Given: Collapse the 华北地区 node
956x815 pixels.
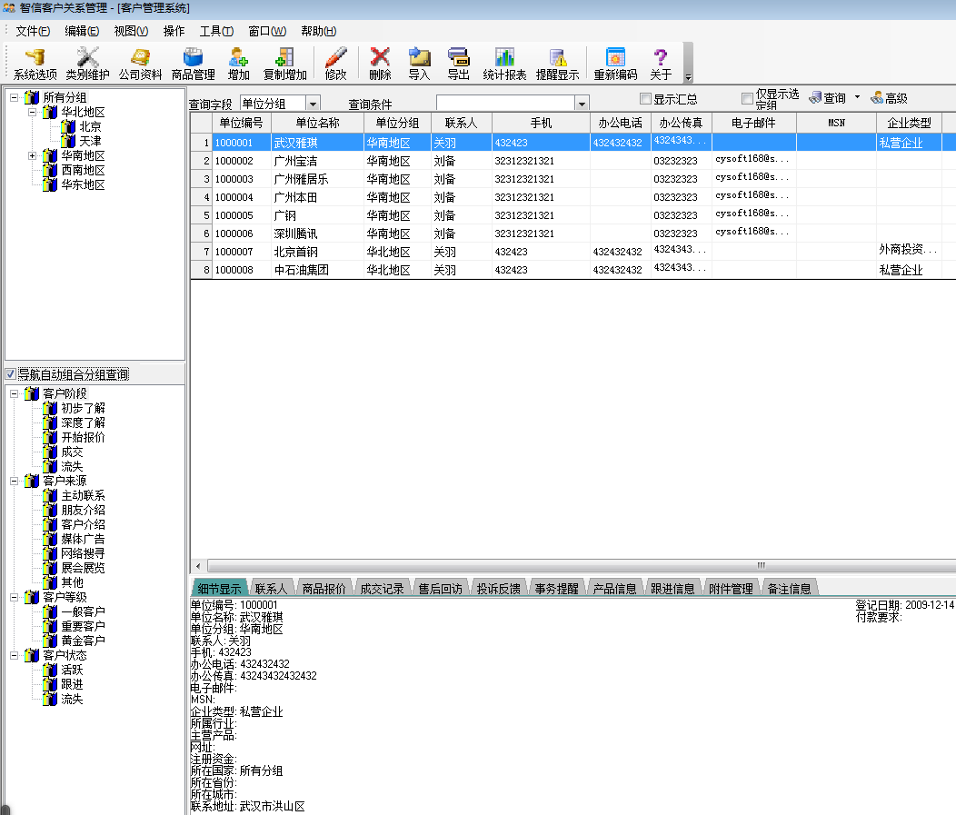Looking at the screenshot, I should tap(33, 112).
